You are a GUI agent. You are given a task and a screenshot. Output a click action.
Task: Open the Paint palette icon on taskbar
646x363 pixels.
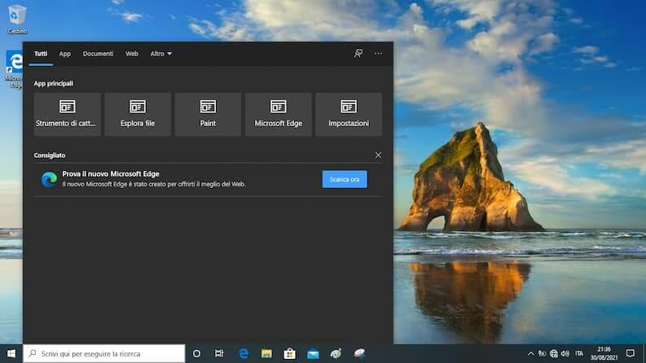(336, 353)
